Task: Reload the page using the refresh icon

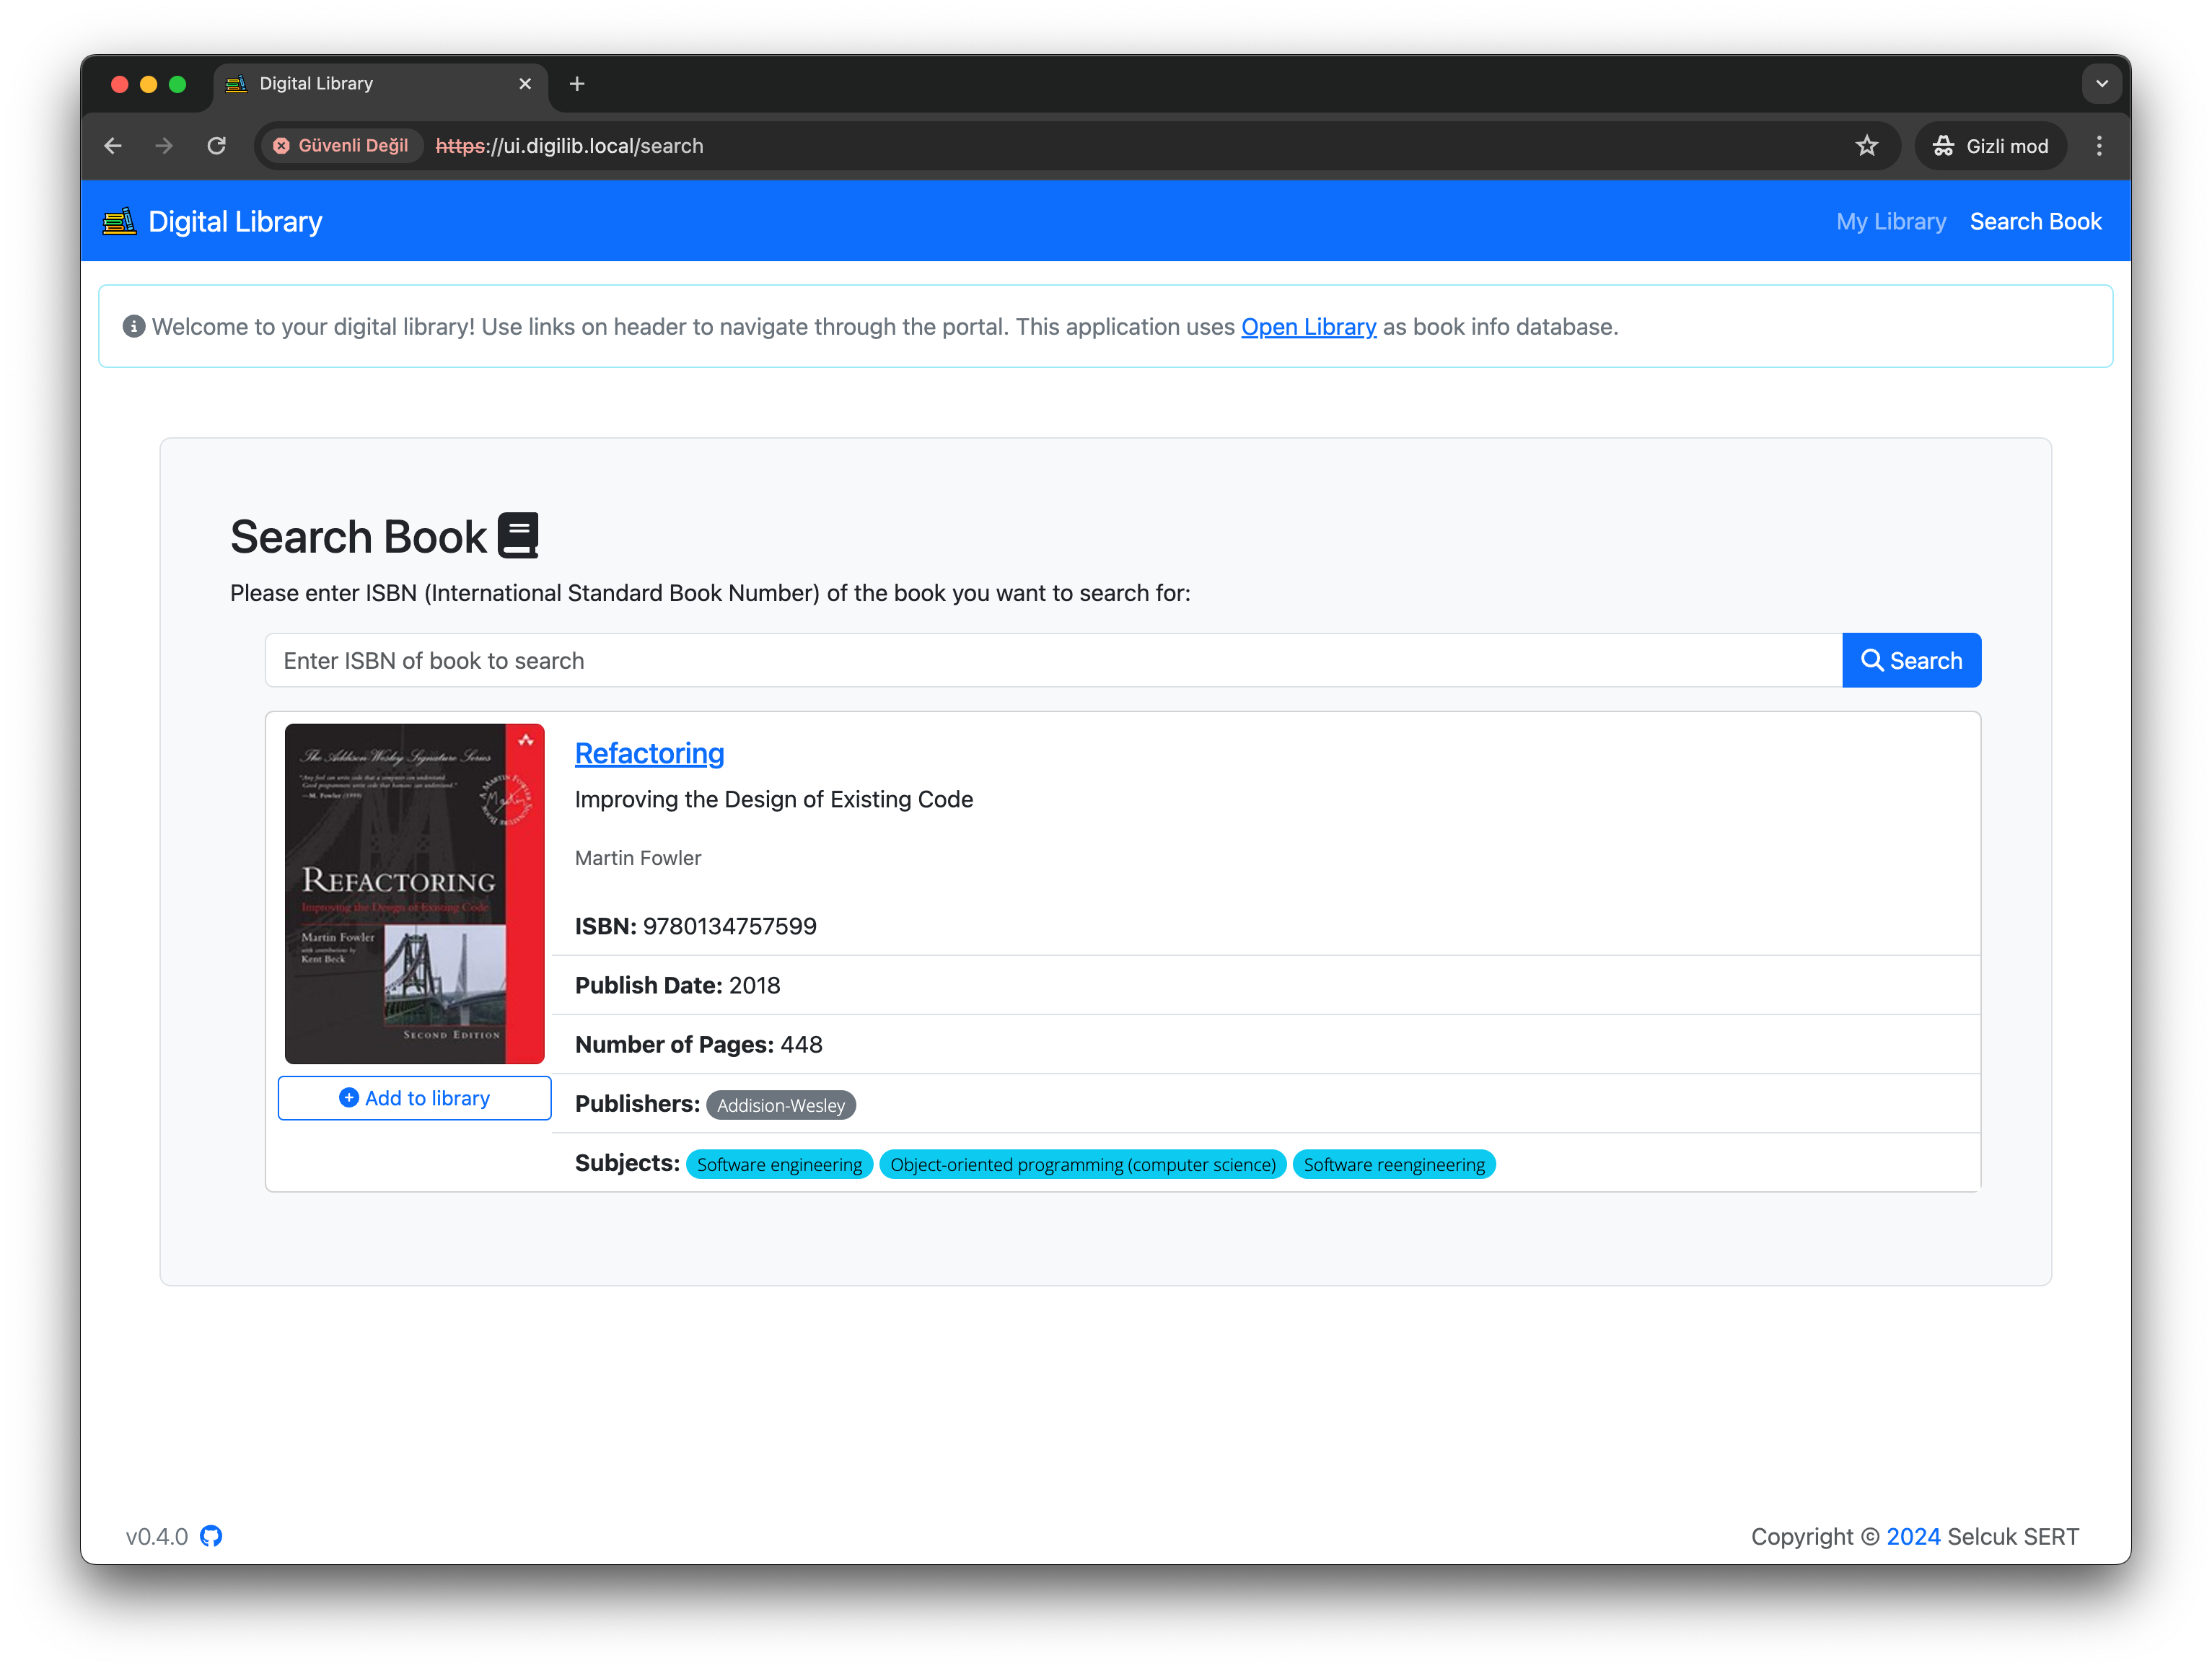Action: pos(216,146)
